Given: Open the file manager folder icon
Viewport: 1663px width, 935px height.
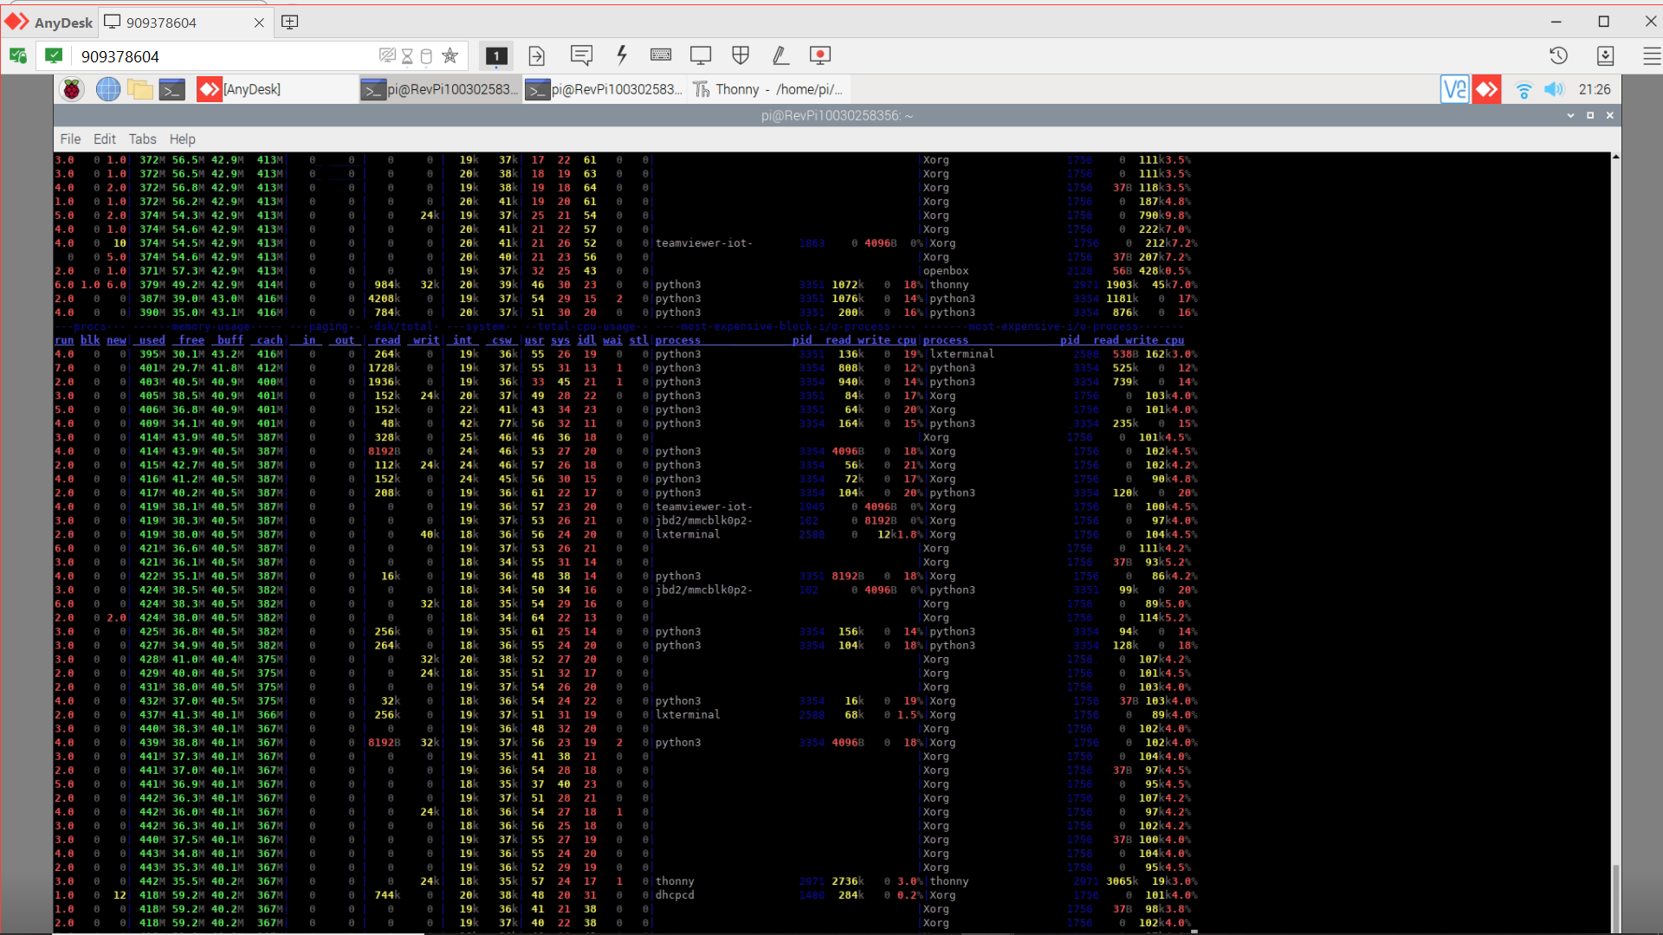Looking at the screenshot, I should [x=140, y=89].
